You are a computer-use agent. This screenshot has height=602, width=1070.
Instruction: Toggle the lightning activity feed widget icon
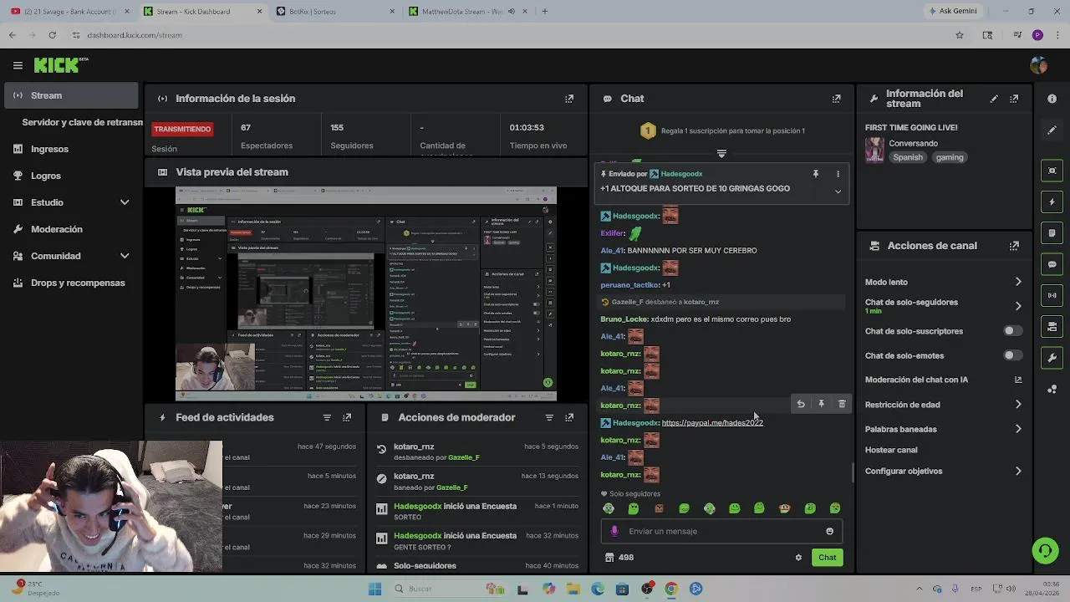(x=1052, y=202)
